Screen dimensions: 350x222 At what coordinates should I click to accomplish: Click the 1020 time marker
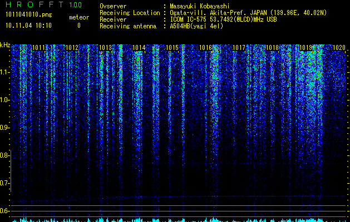click(339, 48)
